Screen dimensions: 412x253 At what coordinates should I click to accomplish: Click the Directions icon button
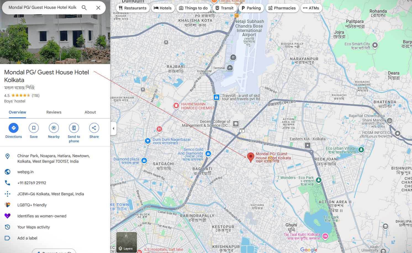click(14, 128)
